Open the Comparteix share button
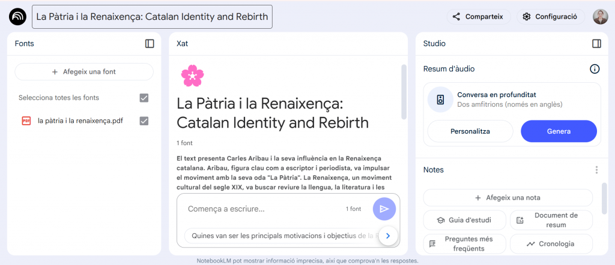This screenshot has width=615, height=265. coord(478,17)
